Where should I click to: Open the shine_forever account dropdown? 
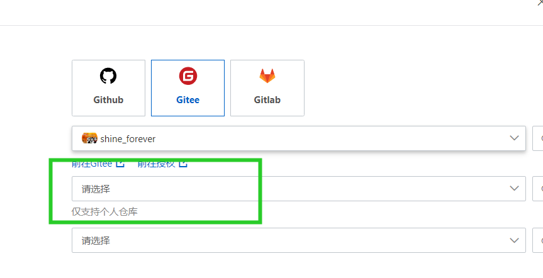coord(299,138)
